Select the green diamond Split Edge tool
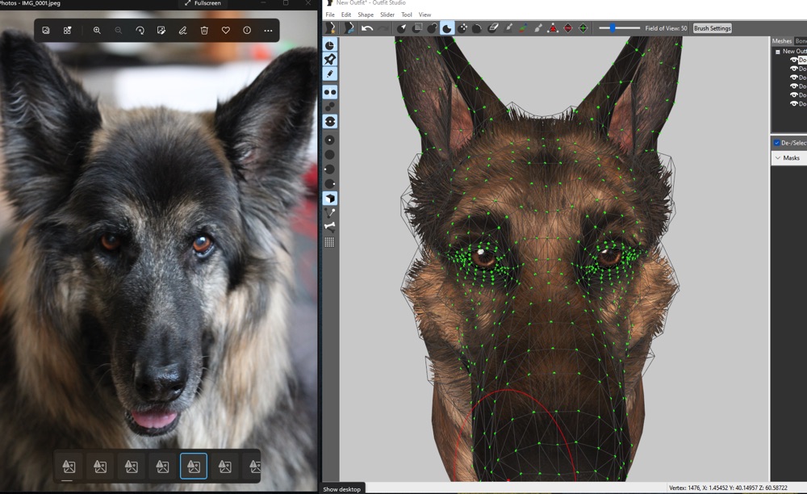 (583, 28)
